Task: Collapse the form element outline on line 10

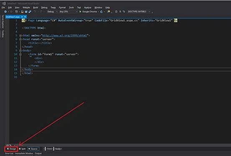Action: pyautogui.click(x=20, y=54)
